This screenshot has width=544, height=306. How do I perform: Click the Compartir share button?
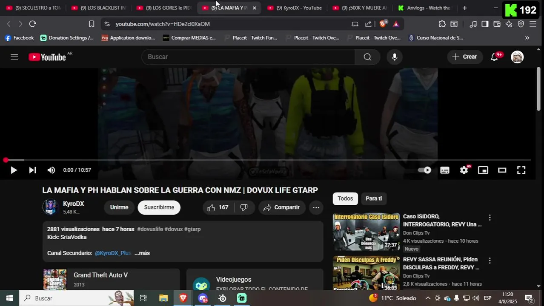point(282,207)
